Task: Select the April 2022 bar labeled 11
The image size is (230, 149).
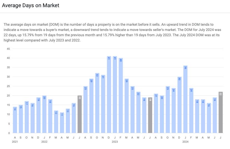Action: [62, 122]
